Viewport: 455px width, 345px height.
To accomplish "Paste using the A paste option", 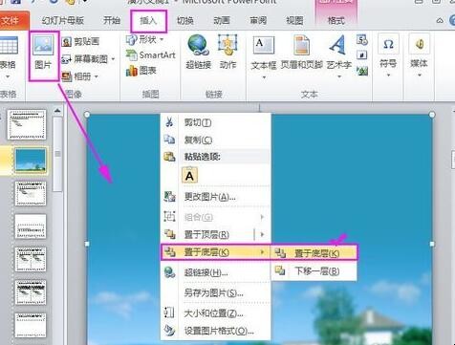I will [189, 176].
